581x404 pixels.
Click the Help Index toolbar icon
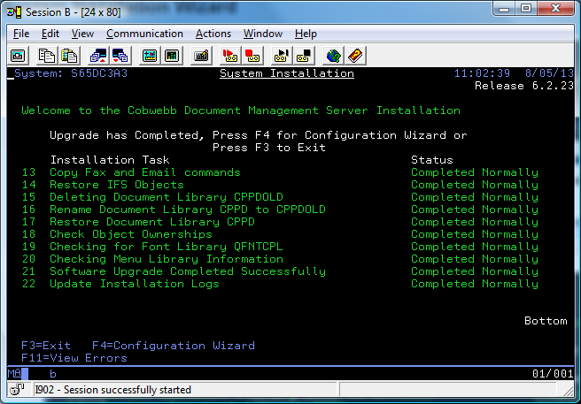[x=355, y=56]
